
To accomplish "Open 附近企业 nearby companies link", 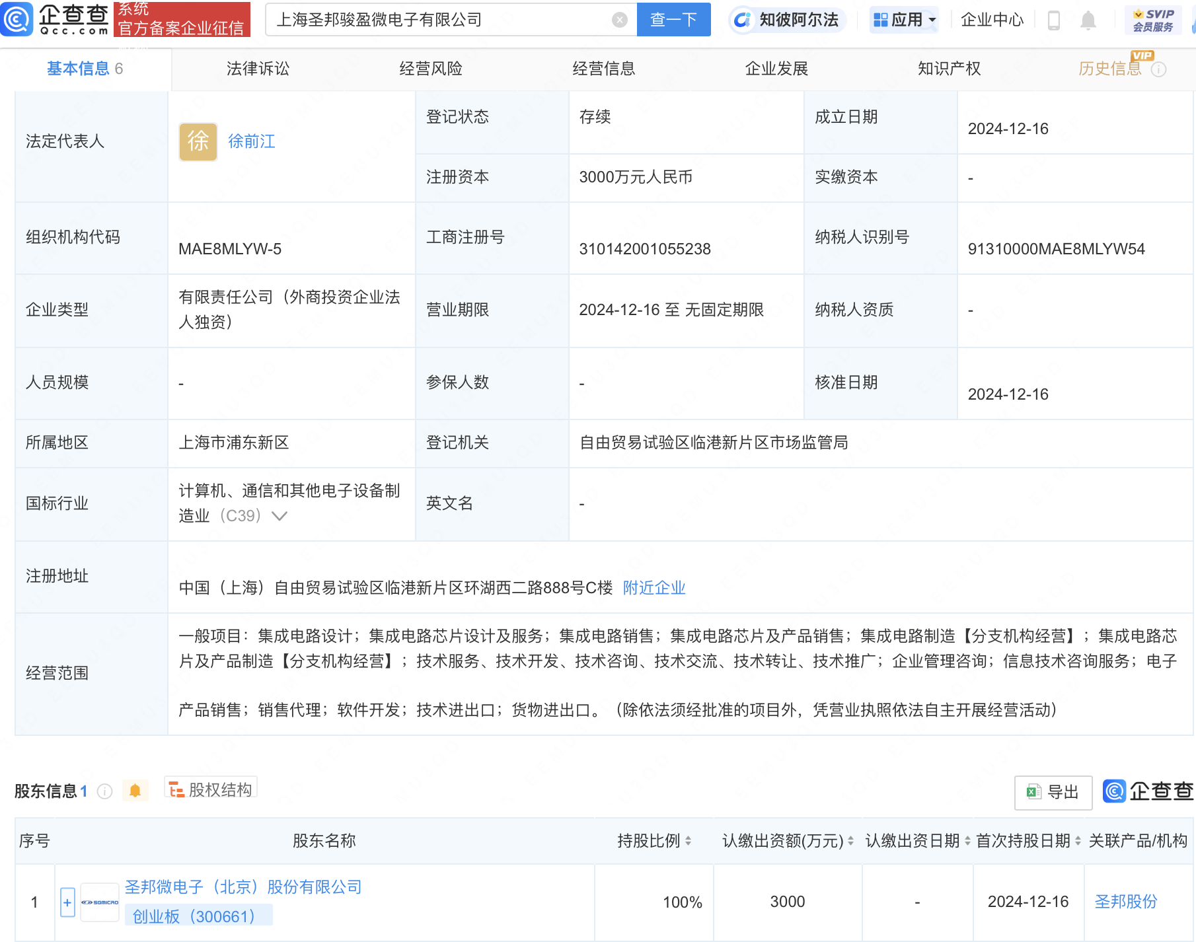I will 654,588.
